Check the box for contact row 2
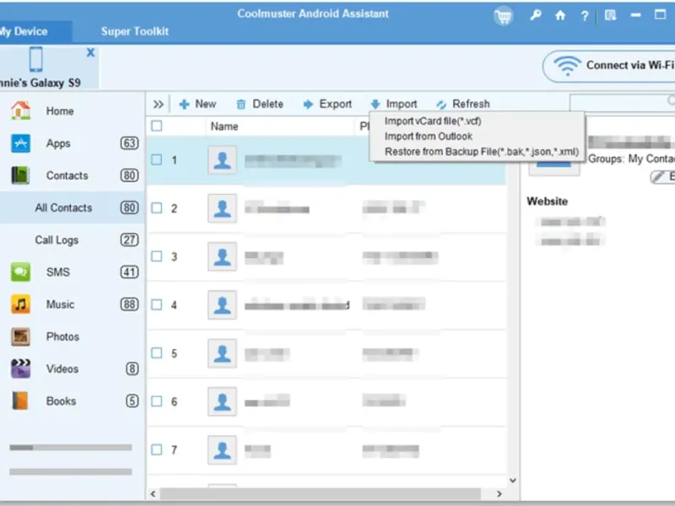Screen dimensions: 675x506 (x=157, y=207)
